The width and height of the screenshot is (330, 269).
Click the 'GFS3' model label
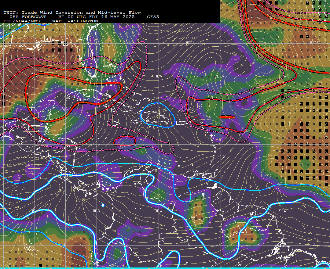[x=153, y=17]
